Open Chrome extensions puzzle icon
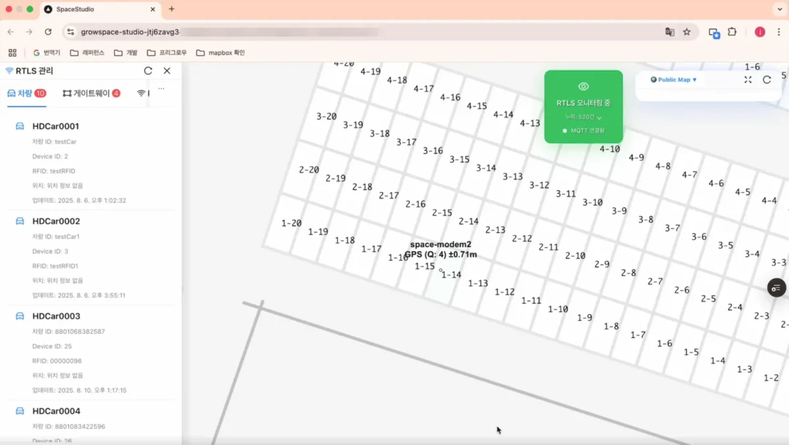Screen dimensions: 789x445 tap(732, 32)
